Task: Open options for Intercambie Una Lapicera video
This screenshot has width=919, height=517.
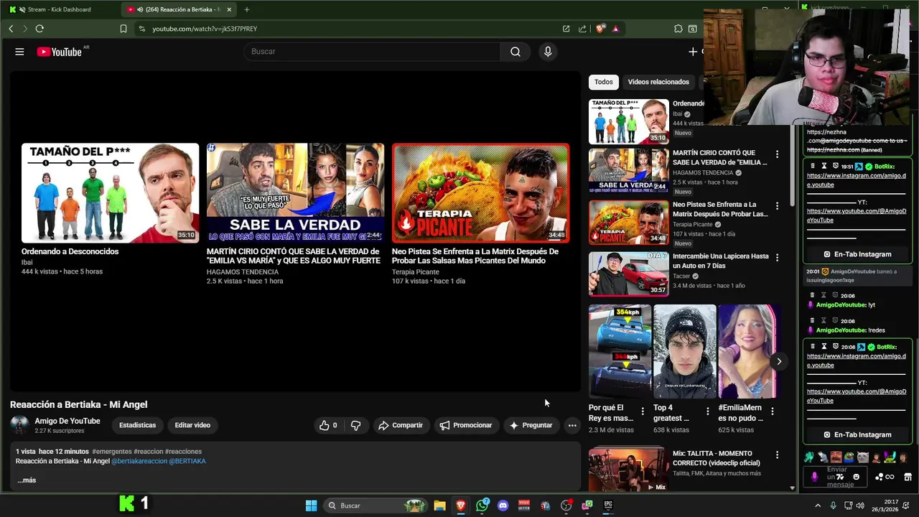Action: tap(777, 258)
